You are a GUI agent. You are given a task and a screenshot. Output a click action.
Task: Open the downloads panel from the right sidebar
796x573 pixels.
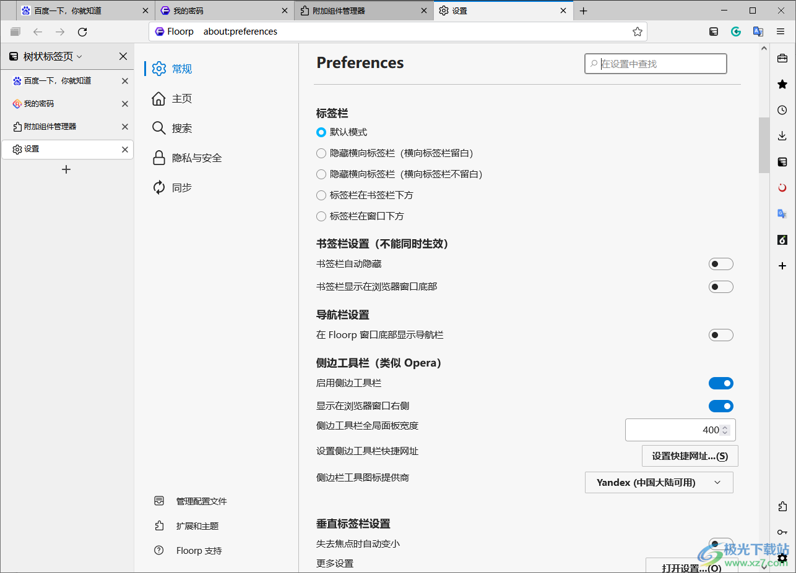[x=782, y=135]
